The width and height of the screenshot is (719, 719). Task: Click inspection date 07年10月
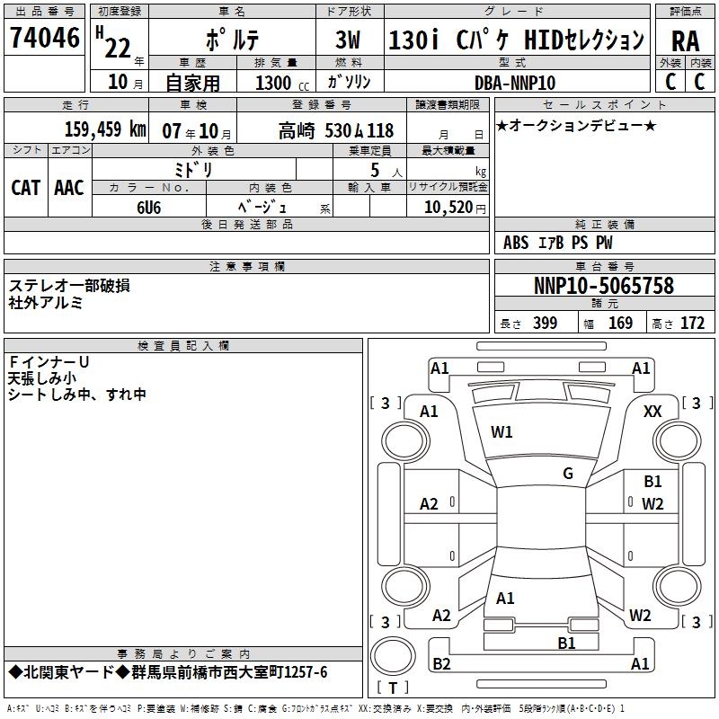click(197, 131)
